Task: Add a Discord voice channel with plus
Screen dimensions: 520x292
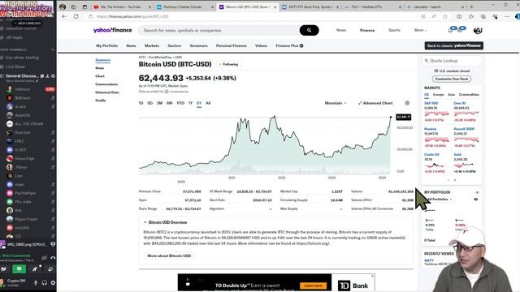Action: tap(53, 49)
